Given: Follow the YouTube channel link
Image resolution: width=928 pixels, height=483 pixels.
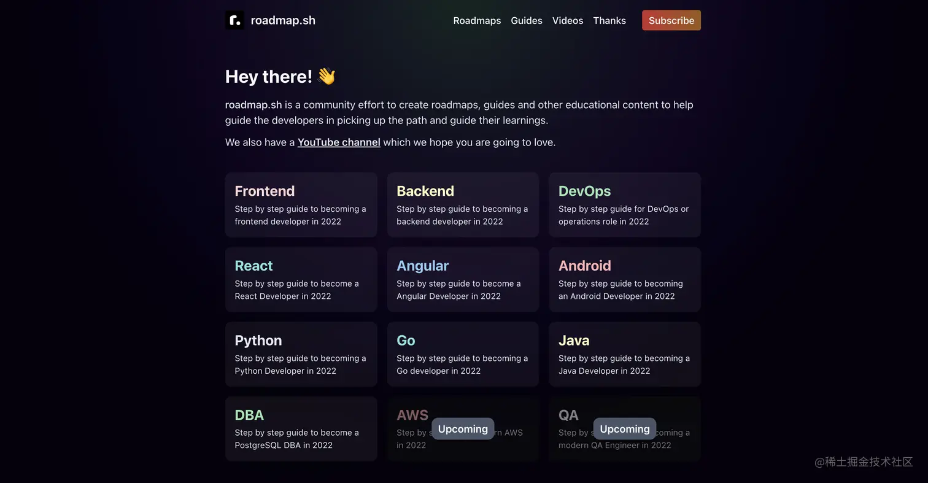Looking at the screenshot, I should 339,142.
